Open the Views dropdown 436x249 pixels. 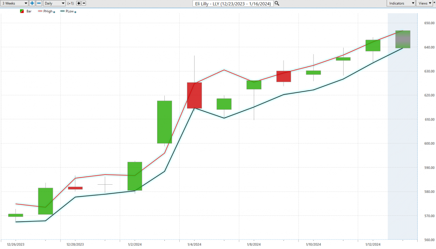click(x=425, y=3)
